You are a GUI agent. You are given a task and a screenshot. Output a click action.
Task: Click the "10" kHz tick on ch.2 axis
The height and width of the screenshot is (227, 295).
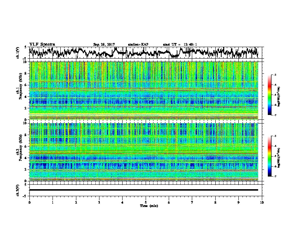tap(25, 123)
